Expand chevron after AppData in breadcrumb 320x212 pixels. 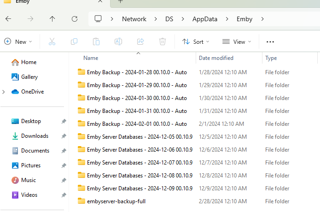(x=227, y=19)
